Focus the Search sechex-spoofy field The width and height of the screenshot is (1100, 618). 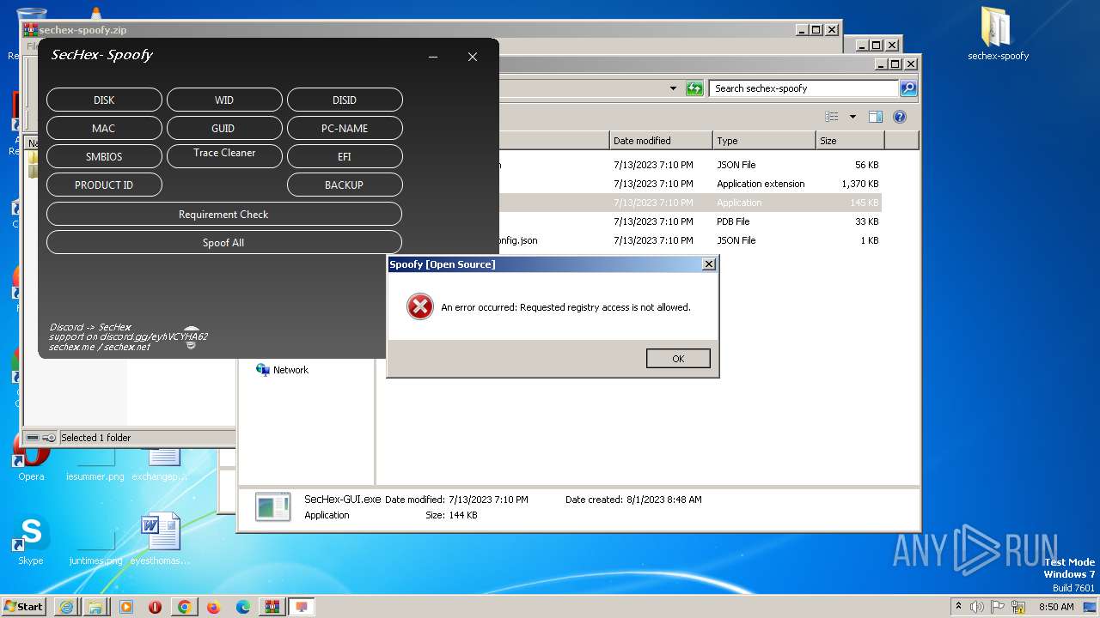pos(804,88)
